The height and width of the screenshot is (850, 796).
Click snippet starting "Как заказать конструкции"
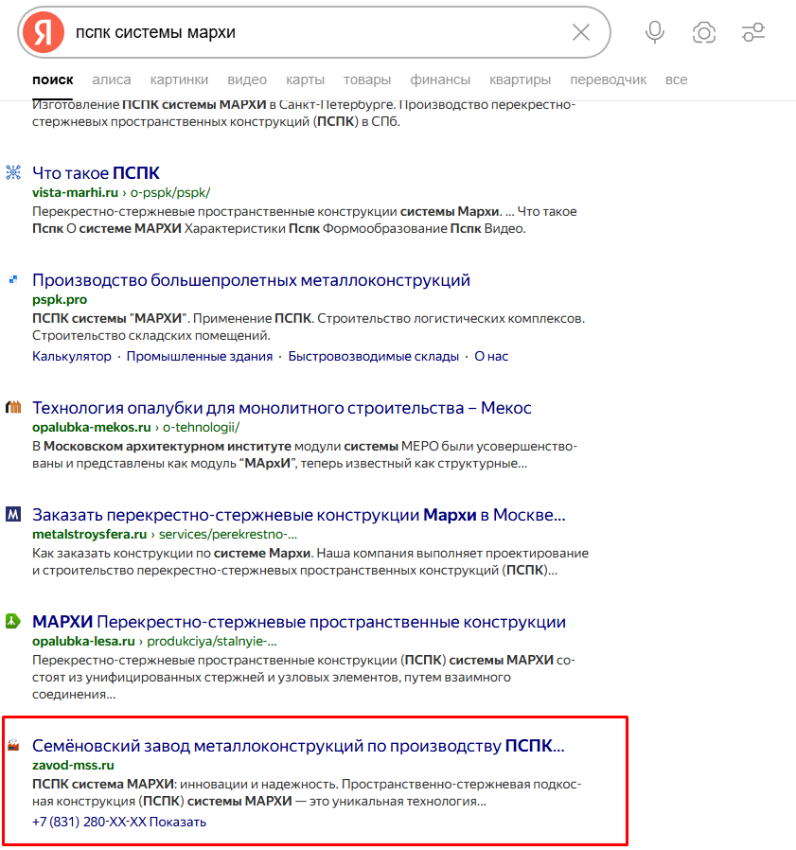(310, 561)
